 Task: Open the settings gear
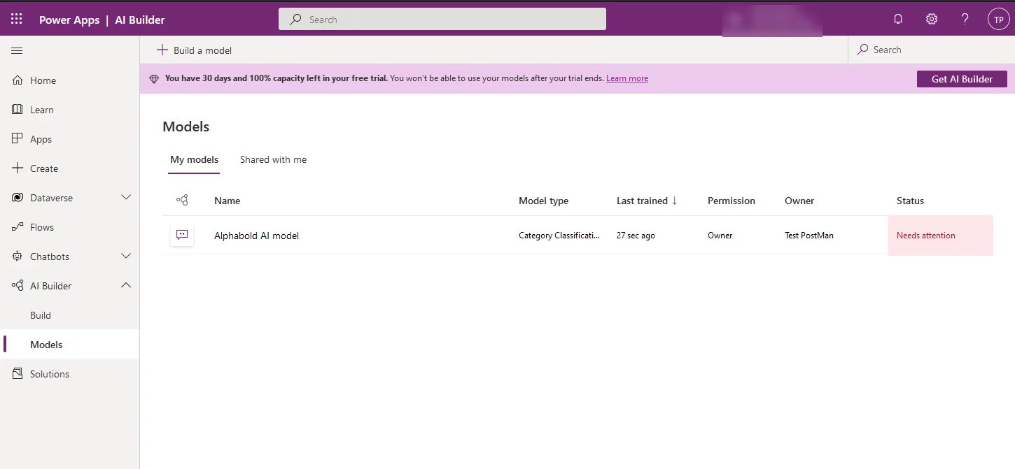(x=932, y=20)
